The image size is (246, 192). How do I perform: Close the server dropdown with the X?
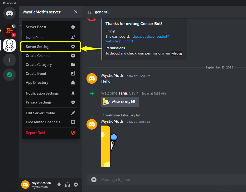click(x=76, y=12)
